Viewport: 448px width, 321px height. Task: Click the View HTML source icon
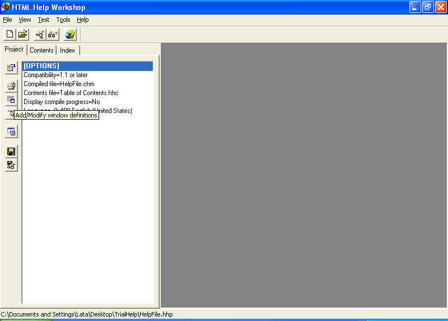point(11,131)
